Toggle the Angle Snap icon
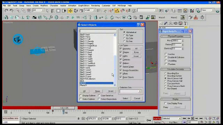This screenshot has width=223, height=125. click(117, 11)
